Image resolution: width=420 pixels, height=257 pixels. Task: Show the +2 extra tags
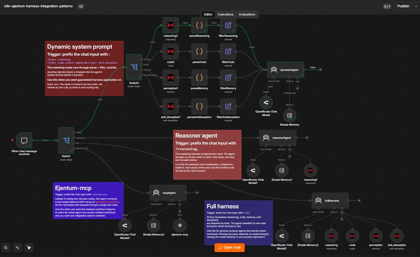[80, 6]
